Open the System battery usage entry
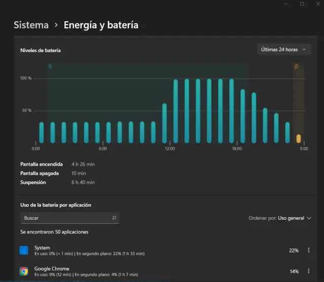324x282 pixels. (152, 250)
